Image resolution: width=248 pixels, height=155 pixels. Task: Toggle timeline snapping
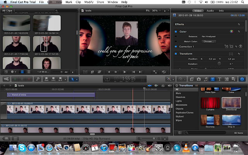pyautogui.click(x=170, y=86)
